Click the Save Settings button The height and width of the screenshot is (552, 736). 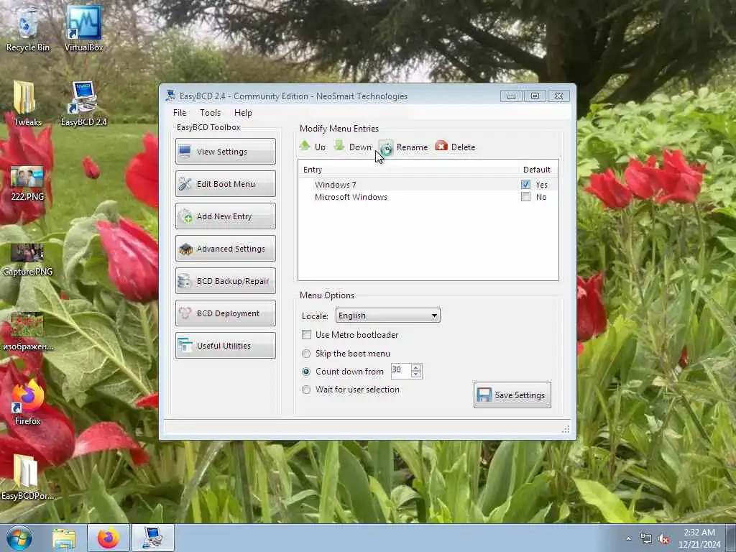click(512, 395)
